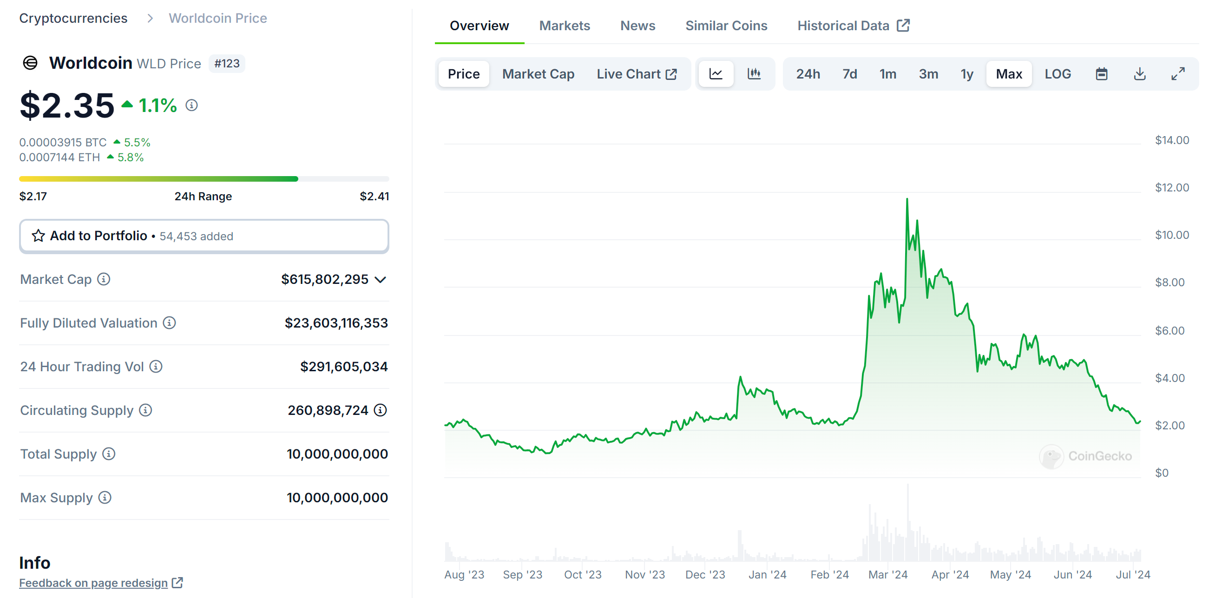Click the Info section heading

coord(35,562)
